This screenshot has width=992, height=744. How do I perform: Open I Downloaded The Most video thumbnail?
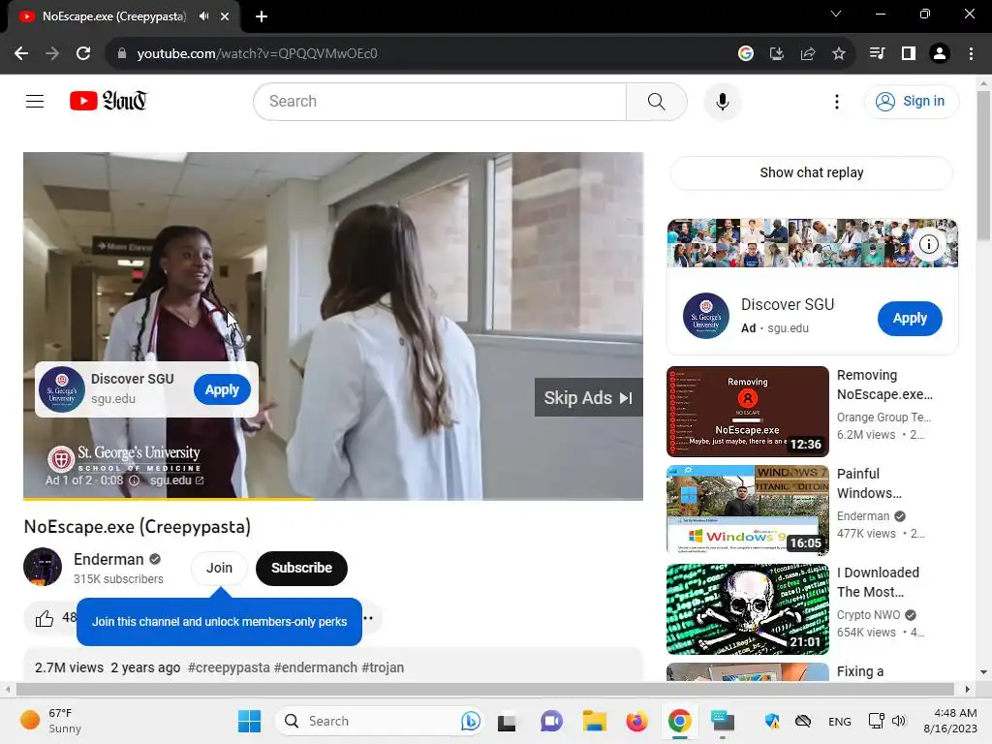click(x=747, y=608)
